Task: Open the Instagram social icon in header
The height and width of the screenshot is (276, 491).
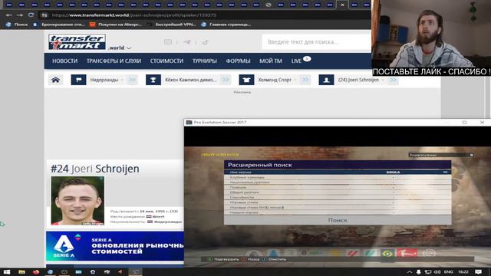Action: tap(168, 42)
